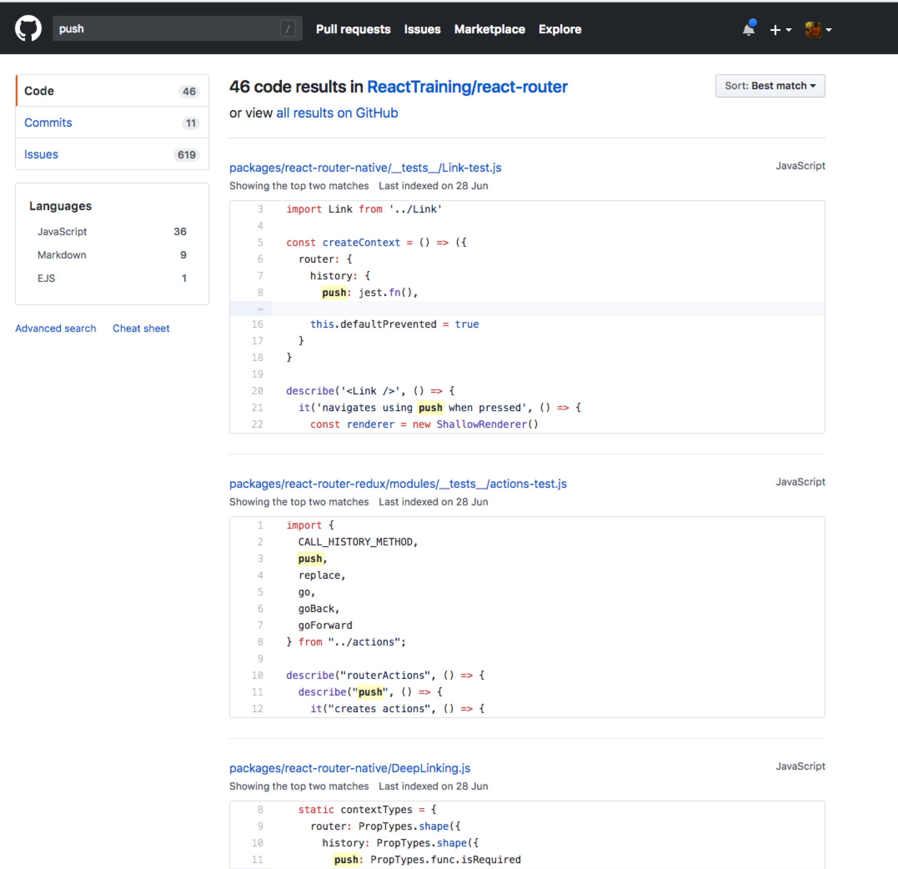The height and width of the screenshot is (869, 898).
Task: Open the user avatar profile menu
Action: [x=818, y=30]
